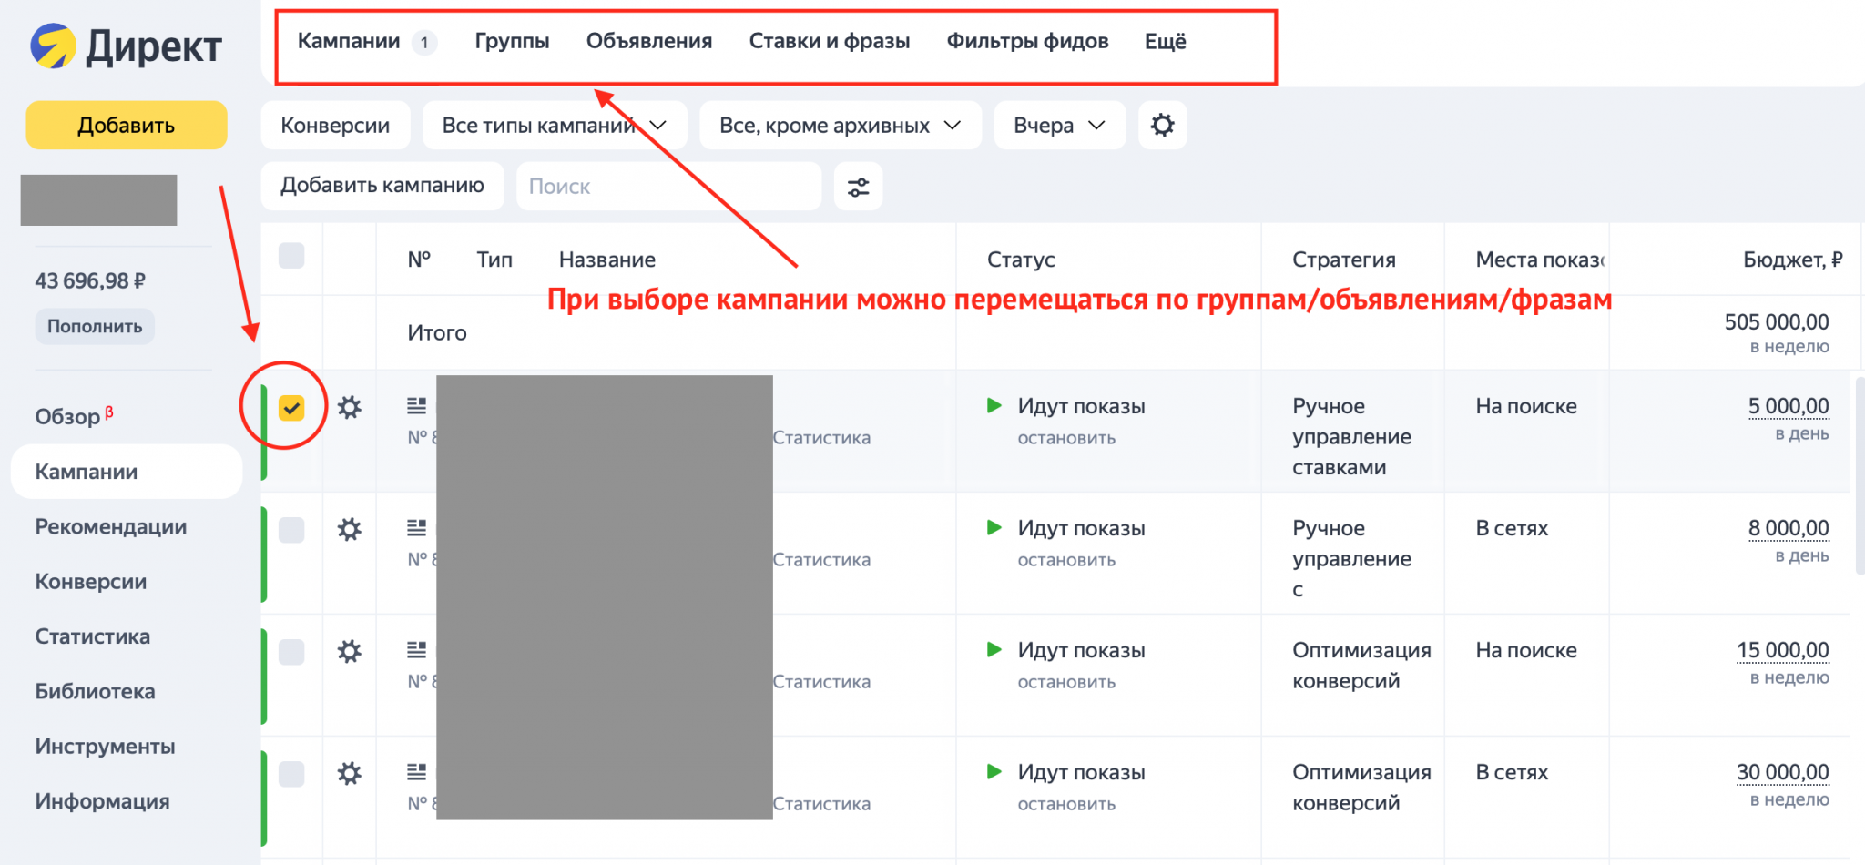The width and height of the screenshot is (1865, 865).
Task: Open Статистика link in 15 000,00 campaign row
Action: pyautogui.click(x=821, y=682)
